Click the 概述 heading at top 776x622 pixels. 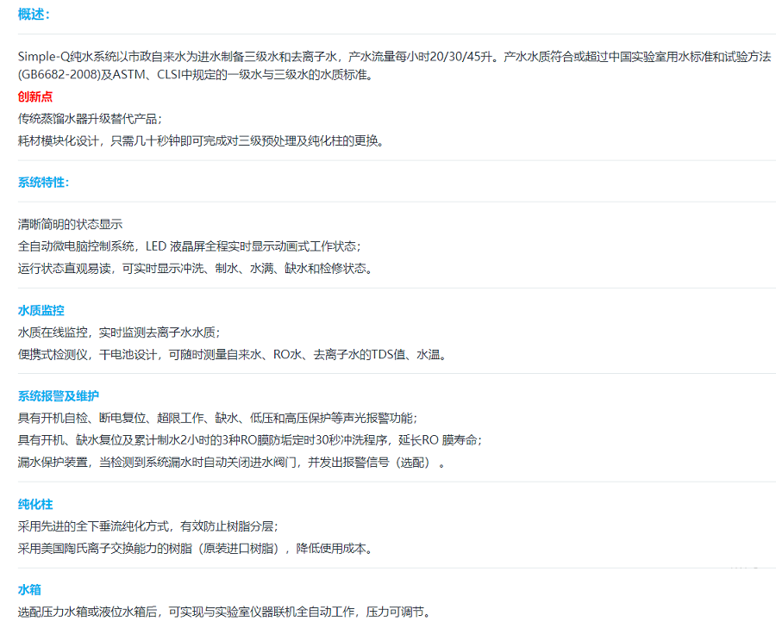tap(34, 14)
